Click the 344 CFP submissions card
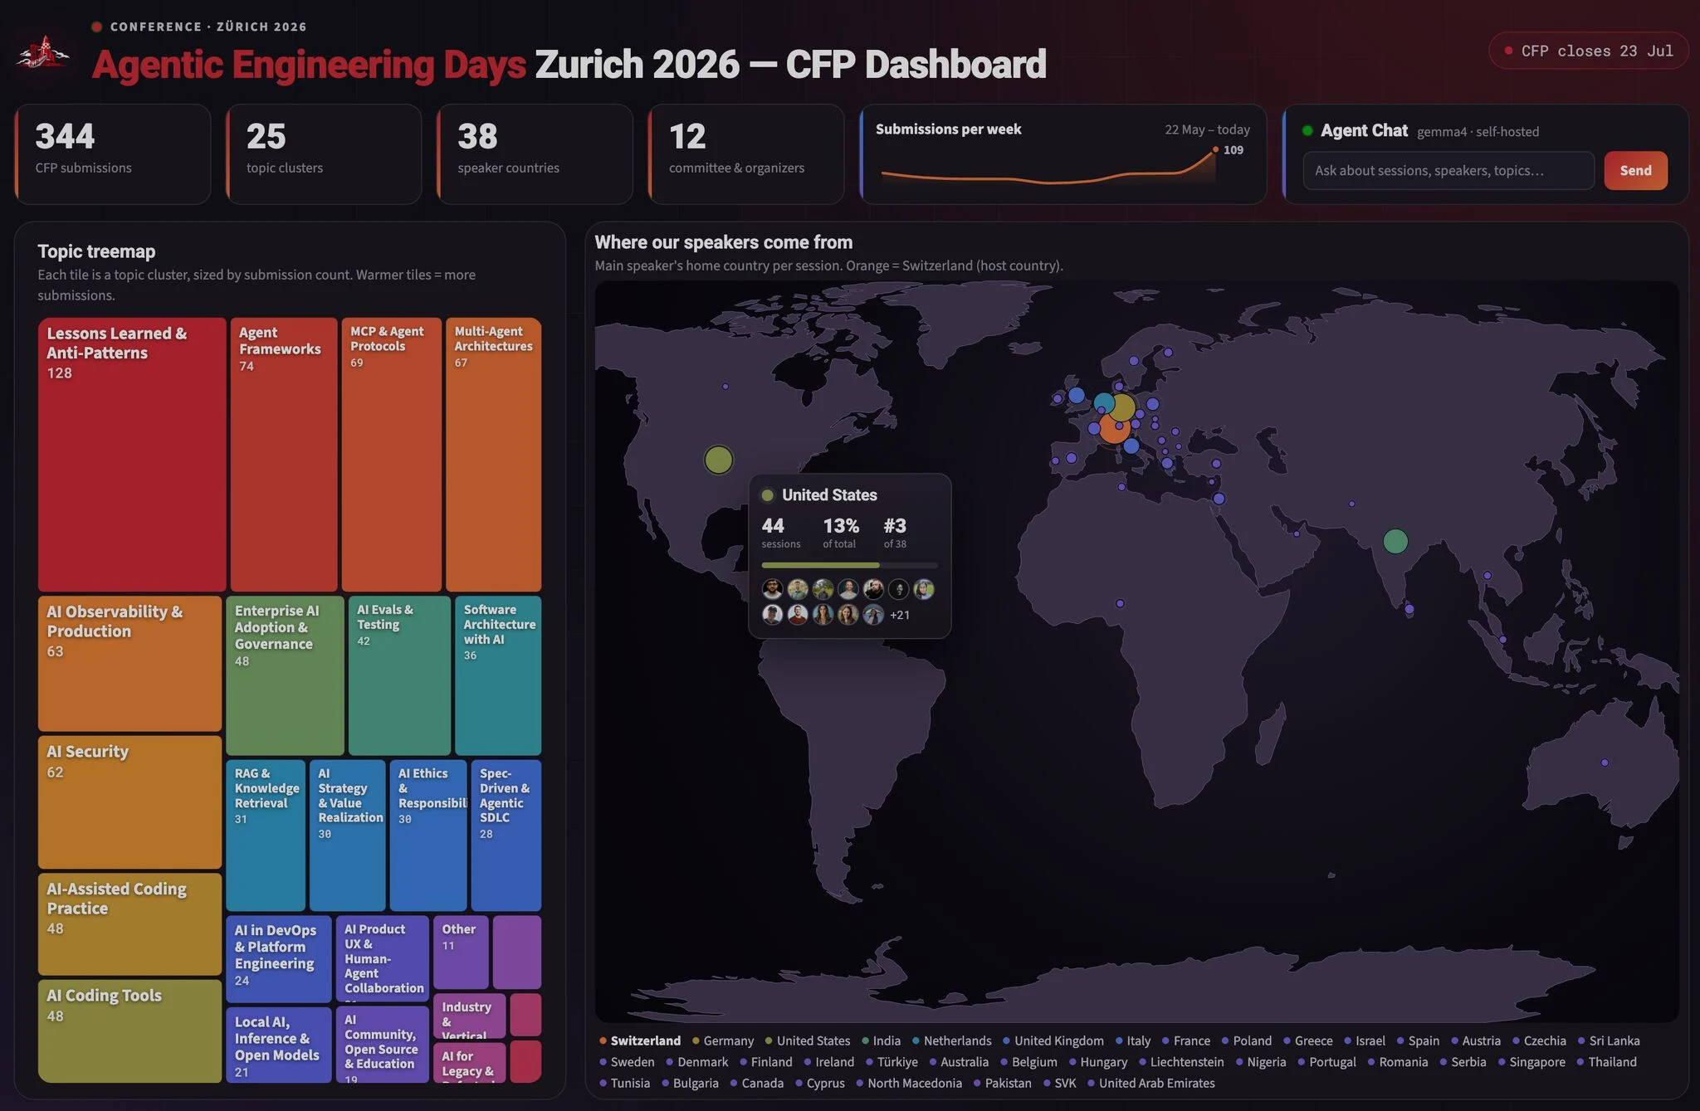This screenshot has width=1700, height=1111. click(113, 153)
